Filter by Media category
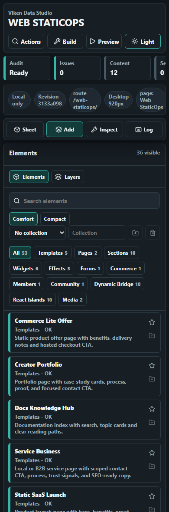Screen dimensions: 169x512 [x=72, y=300]
